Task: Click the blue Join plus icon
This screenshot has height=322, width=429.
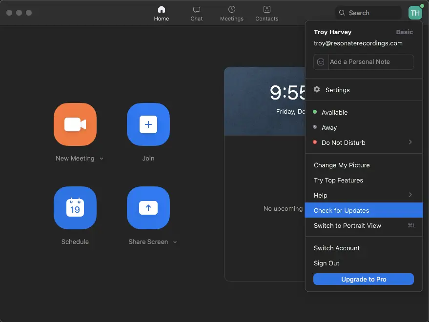Action: pos(148,124)
